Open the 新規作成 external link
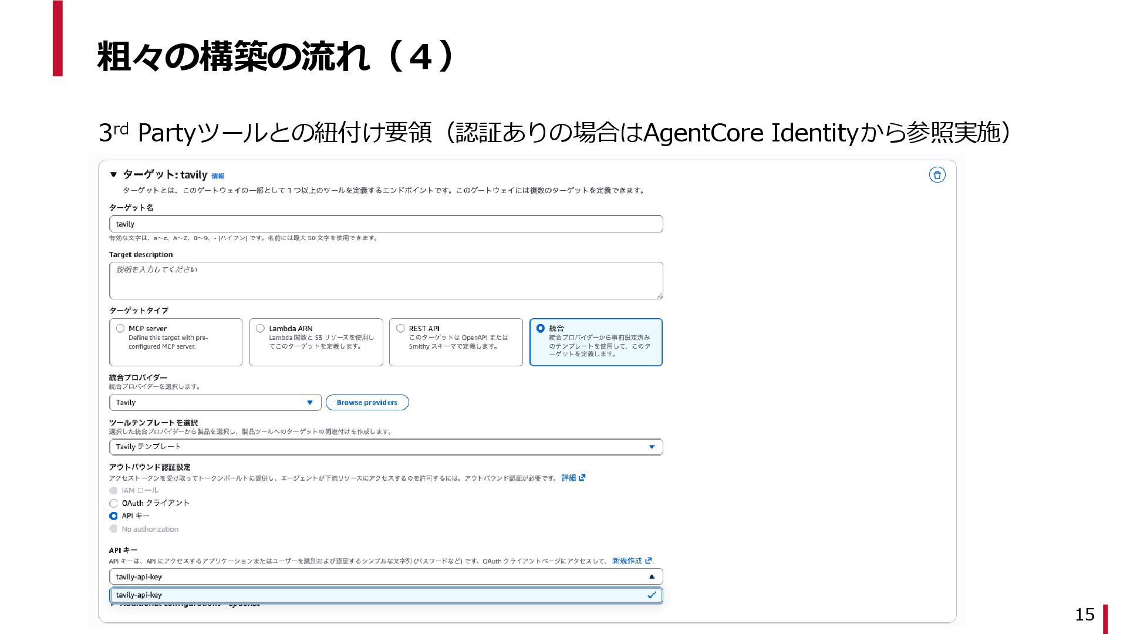Viewport: 1127px width, 634px height. [x=626, y=561]
